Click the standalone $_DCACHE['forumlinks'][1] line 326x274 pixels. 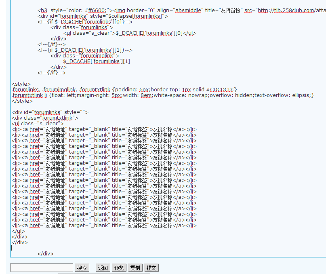(x=97, y=61)
